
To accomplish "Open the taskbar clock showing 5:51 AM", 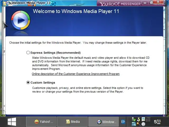I will [157, 122].
